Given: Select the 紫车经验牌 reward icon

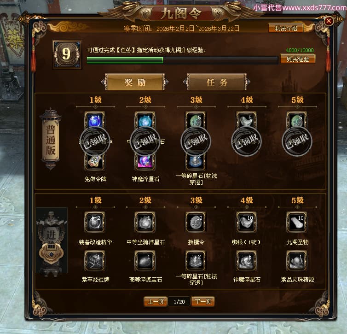Looking at the screenshot, I should point(95,260).
